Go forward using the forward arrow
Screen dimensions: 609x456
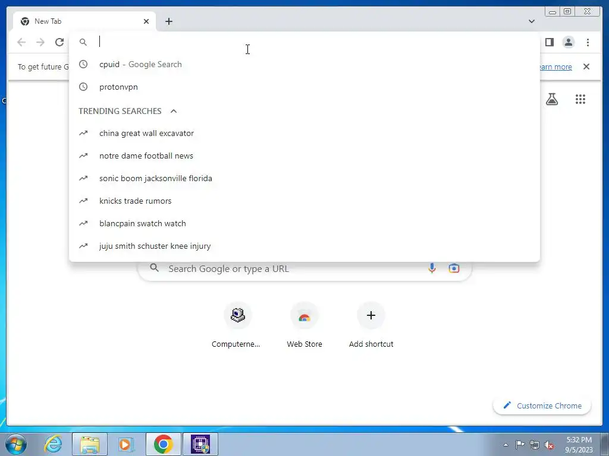coord(40,42)
